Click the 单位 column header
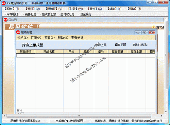This screenshot has width=170, height=125. tap(71, 51)
